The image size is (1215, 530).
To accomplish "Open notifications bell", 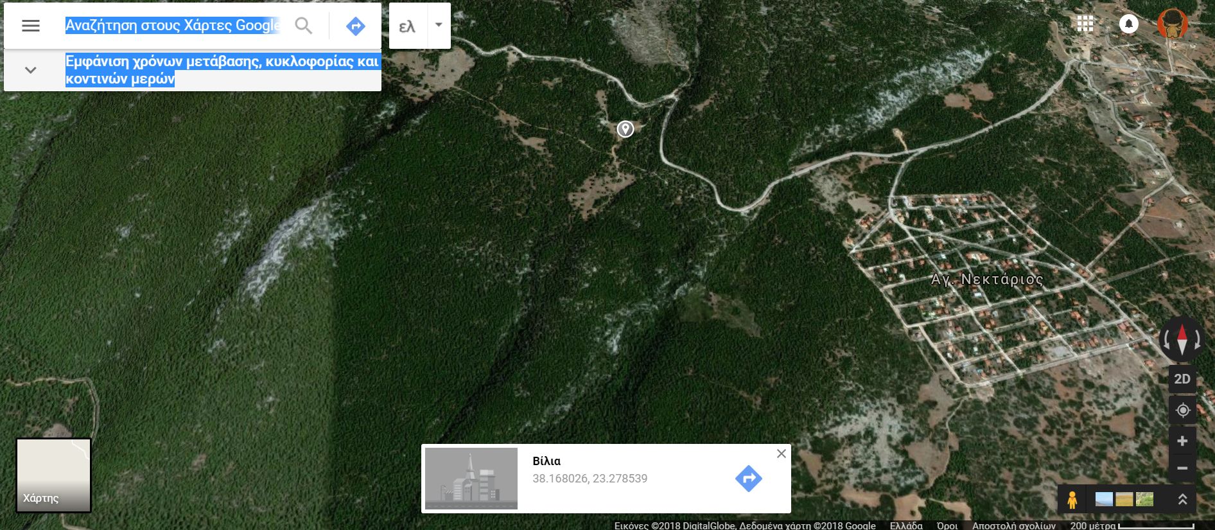I will 1128,24.
